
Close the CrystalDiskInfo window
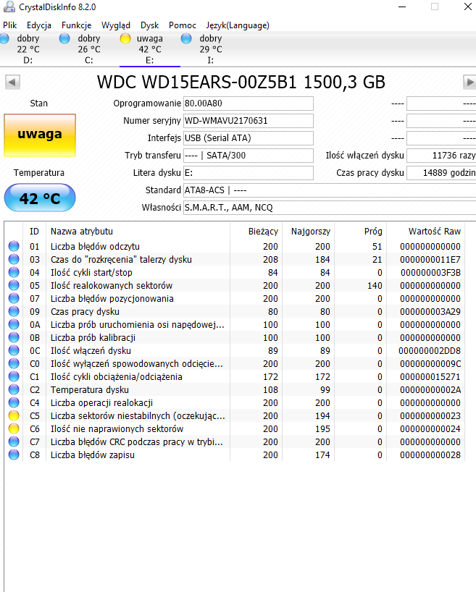pyautogui.click(x=468, y=7)
